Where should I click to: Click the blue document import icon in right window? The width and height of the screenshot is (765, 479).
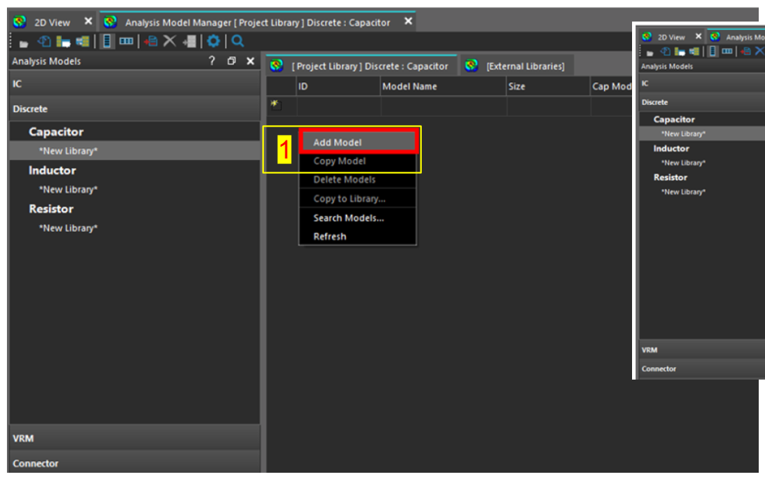point(665,51)
